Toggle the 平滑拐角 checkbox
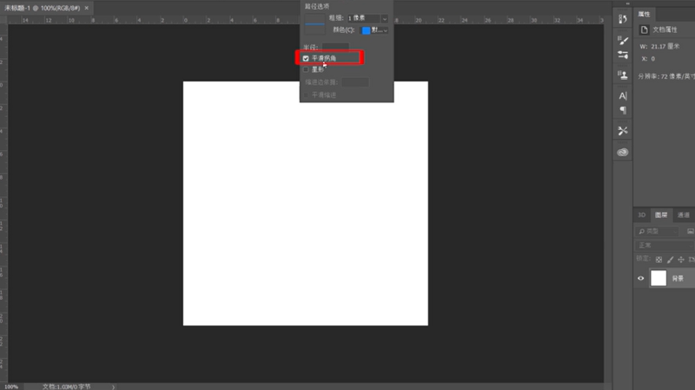The height and width of the screenshot is (390, 695). coord(306,58)
